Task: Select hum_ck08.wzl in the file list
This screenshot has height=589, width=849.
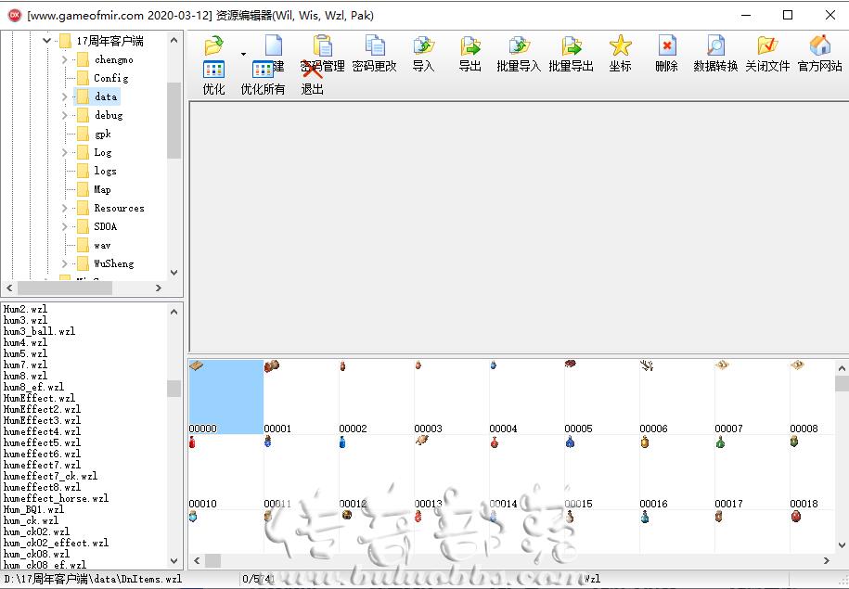Action: [36, 554]
